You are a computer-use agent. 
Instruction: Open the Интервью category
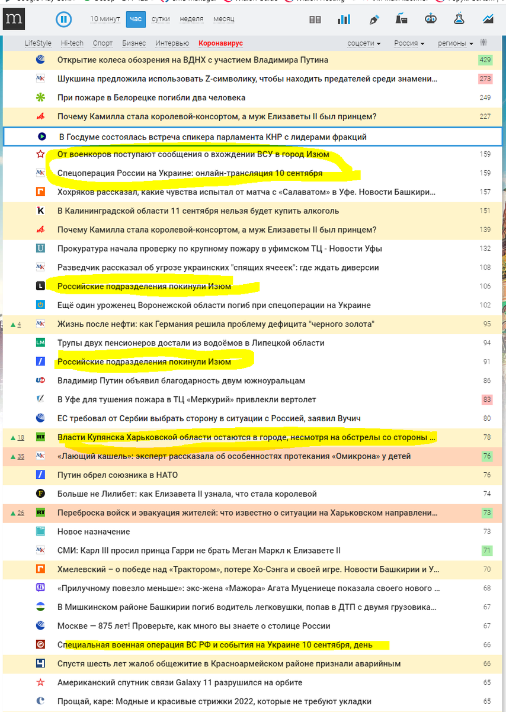tap(172, 43)
